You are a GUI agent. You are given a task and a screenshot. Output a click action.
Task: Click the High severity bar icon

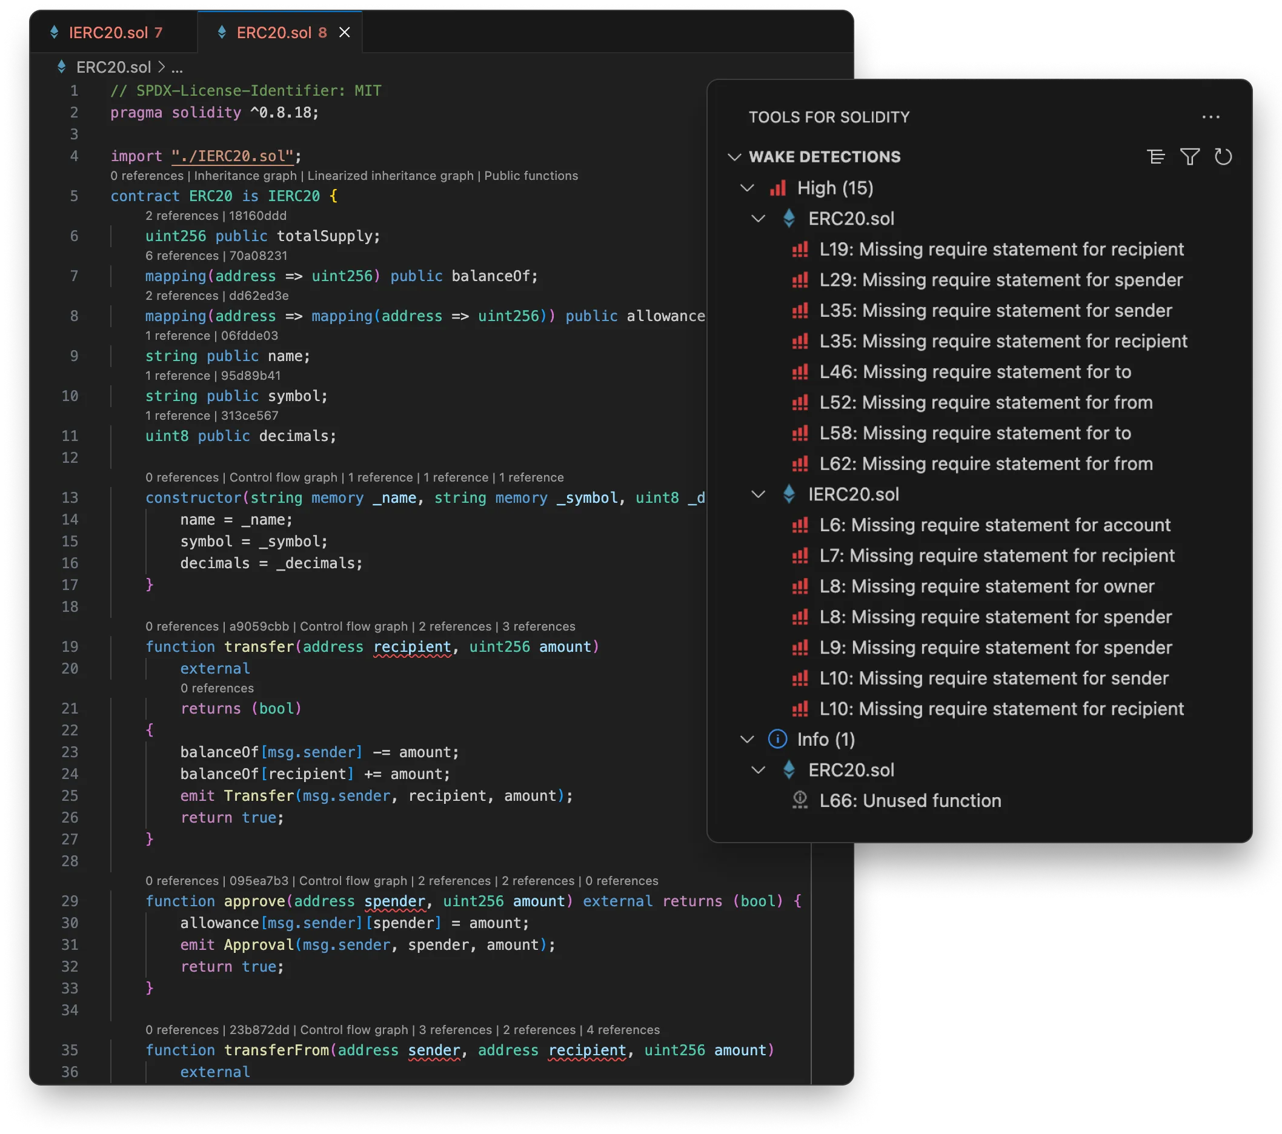point(778,188)
